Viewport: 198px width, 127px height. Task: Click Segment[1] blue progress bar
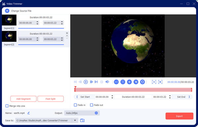pyautogui.click(x=41, y=28)
